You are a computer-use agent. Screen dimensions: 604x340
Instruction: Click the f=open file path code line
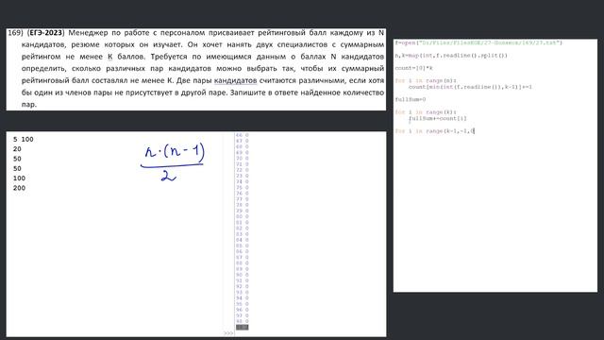click(x=478, y=42)
